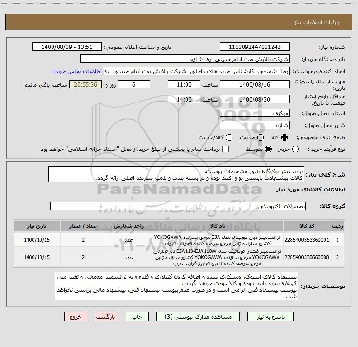Click the تعداد / مقدار column header
The height and width of the screenshot is (347, 358).
pos(83,226)
